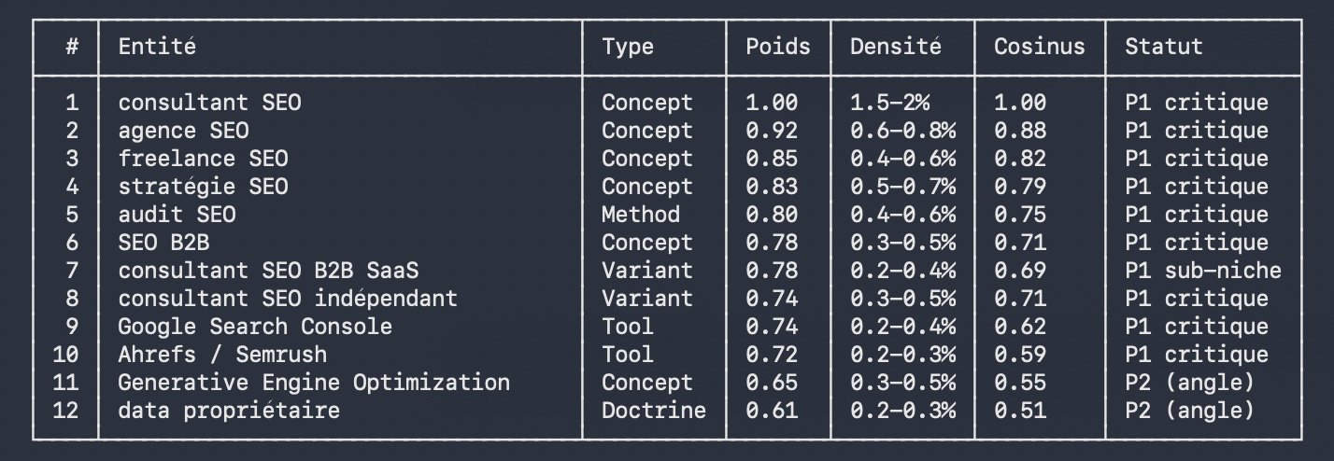
Task: Click the Statut column header
Action: (1163, 46)
